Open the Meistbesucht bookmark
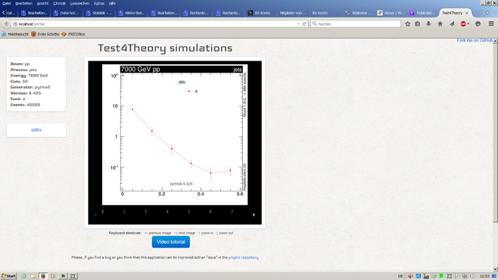 pos(15,34)
